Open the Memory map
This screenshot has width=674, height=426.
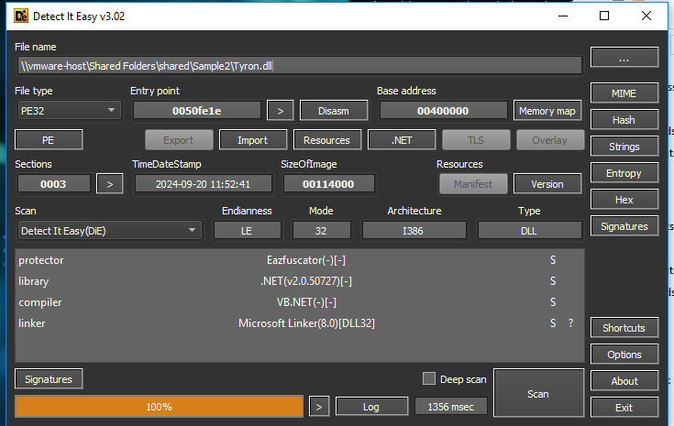point(547,111)
